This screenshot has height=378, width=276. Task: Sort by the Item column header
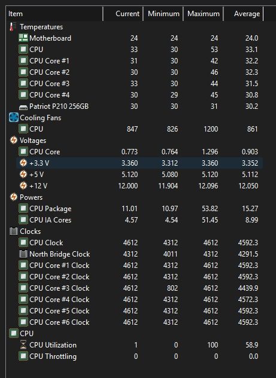click(x=54, y=14)
